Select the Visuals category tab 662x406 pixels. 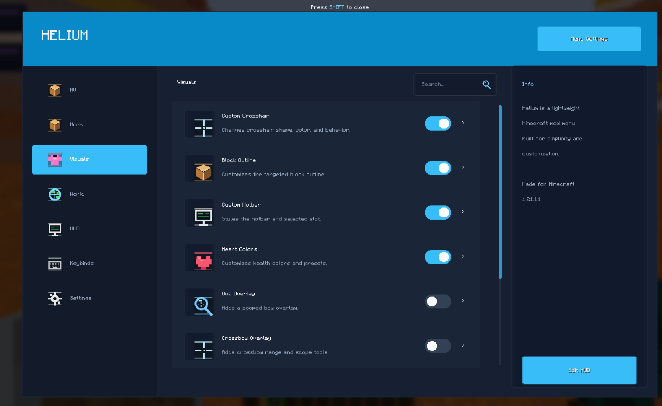pyautogui.click(x=90, y=160)
